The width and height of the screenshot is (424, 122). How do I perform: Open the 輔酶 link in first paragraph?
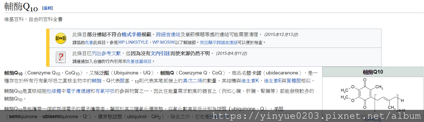97,81
